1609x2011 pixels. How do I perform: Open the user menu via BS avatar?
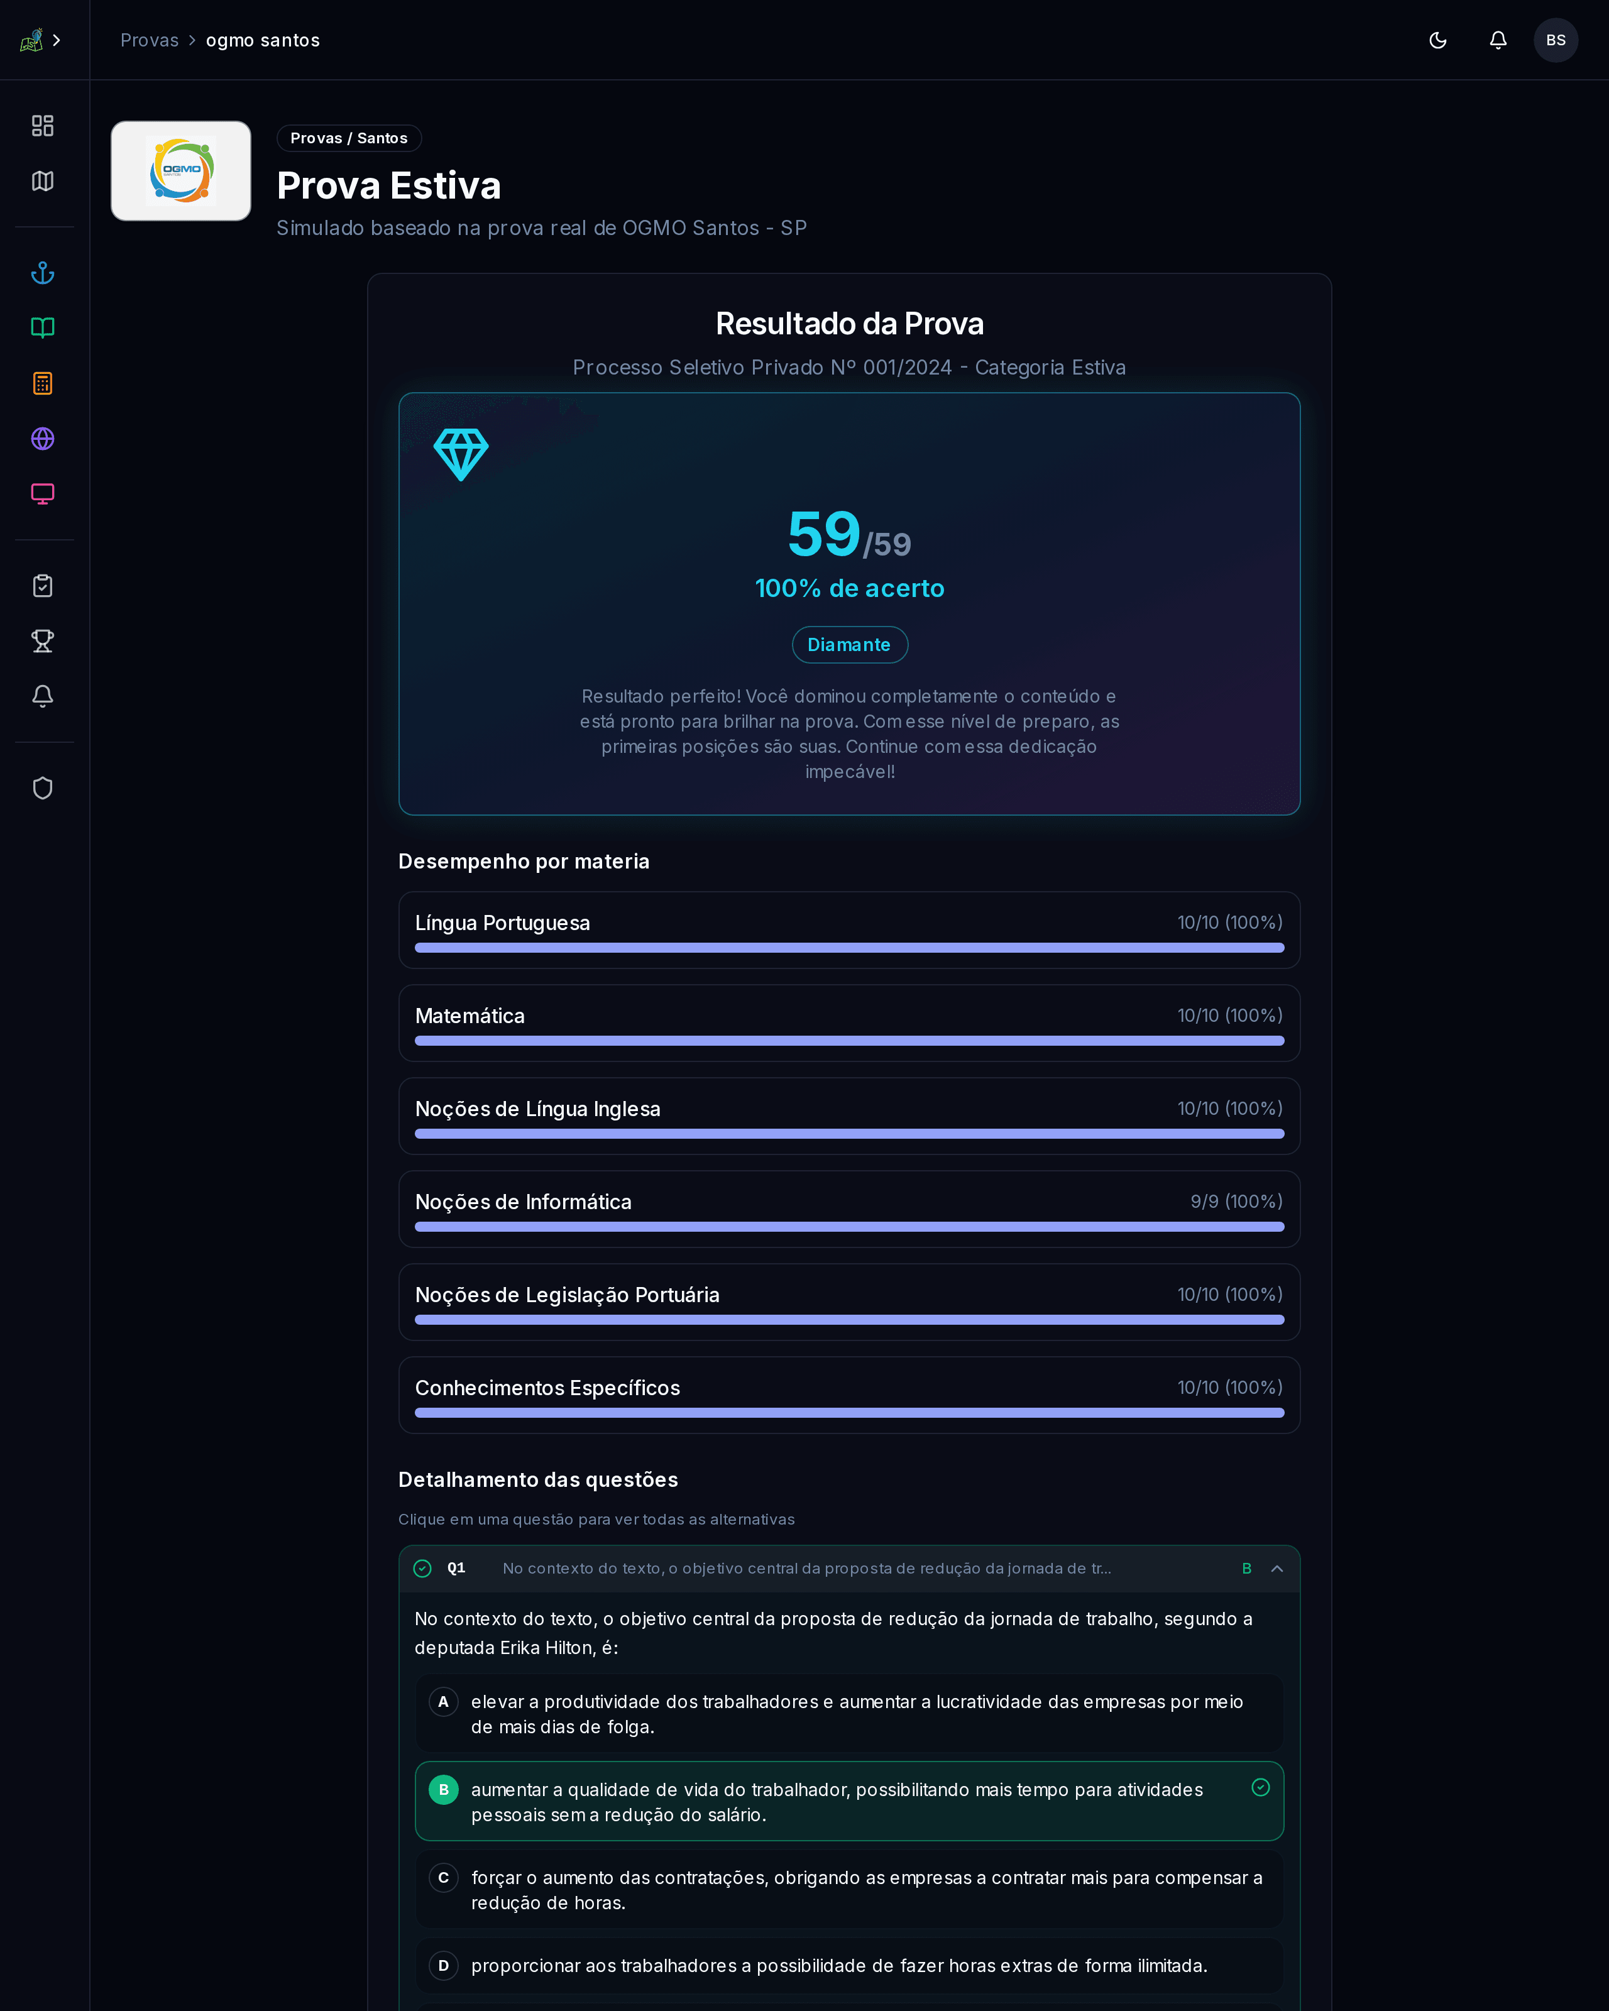[x=1556, y=40]
